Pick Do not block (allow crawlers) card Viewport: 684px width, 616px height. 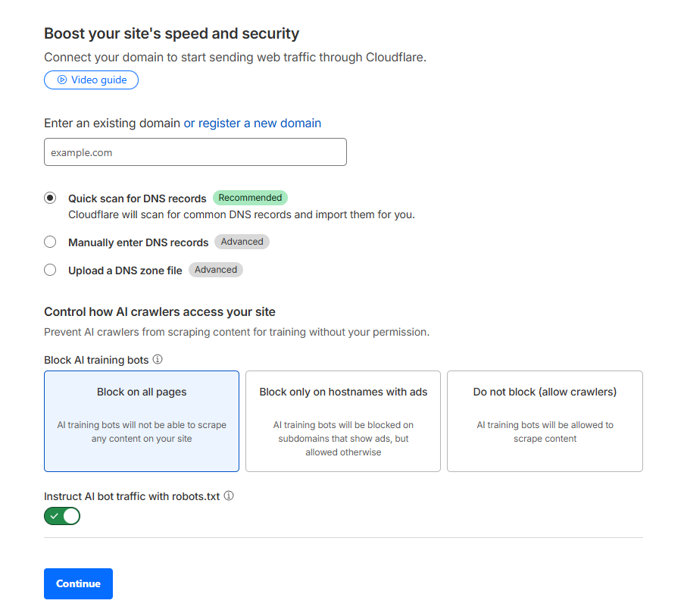coord(545,421)
